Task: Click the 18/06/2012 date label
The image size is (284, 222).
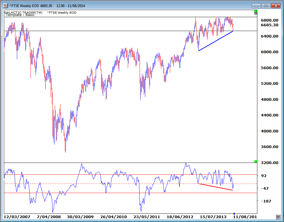Action: coord(180,217)
